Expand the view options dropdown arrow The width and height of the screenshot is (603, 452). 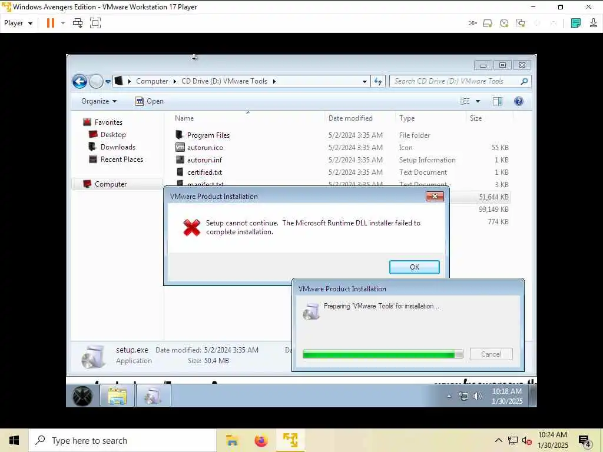pyautogui.click(x=478, y=101)
